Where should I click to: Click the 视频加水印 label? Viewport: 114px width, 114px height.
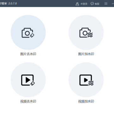[86, 101]
